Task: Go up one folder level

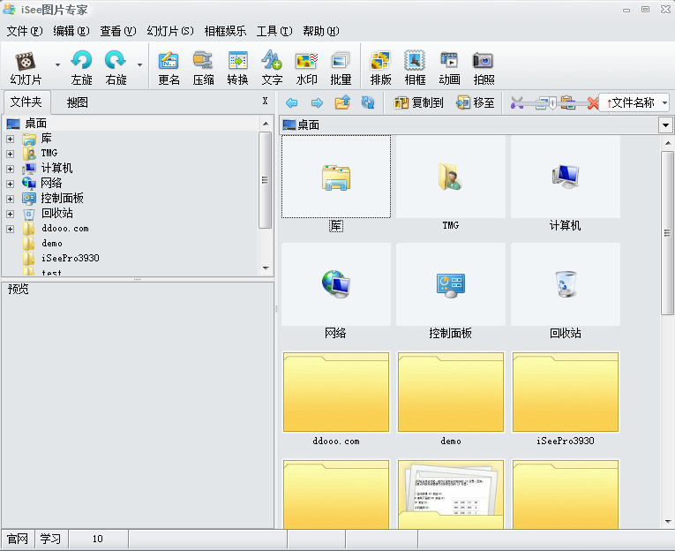Action: [x=342, y=102]
